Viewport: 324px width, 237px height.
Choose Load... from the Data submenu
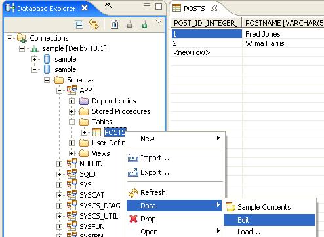tap(269, 232)
